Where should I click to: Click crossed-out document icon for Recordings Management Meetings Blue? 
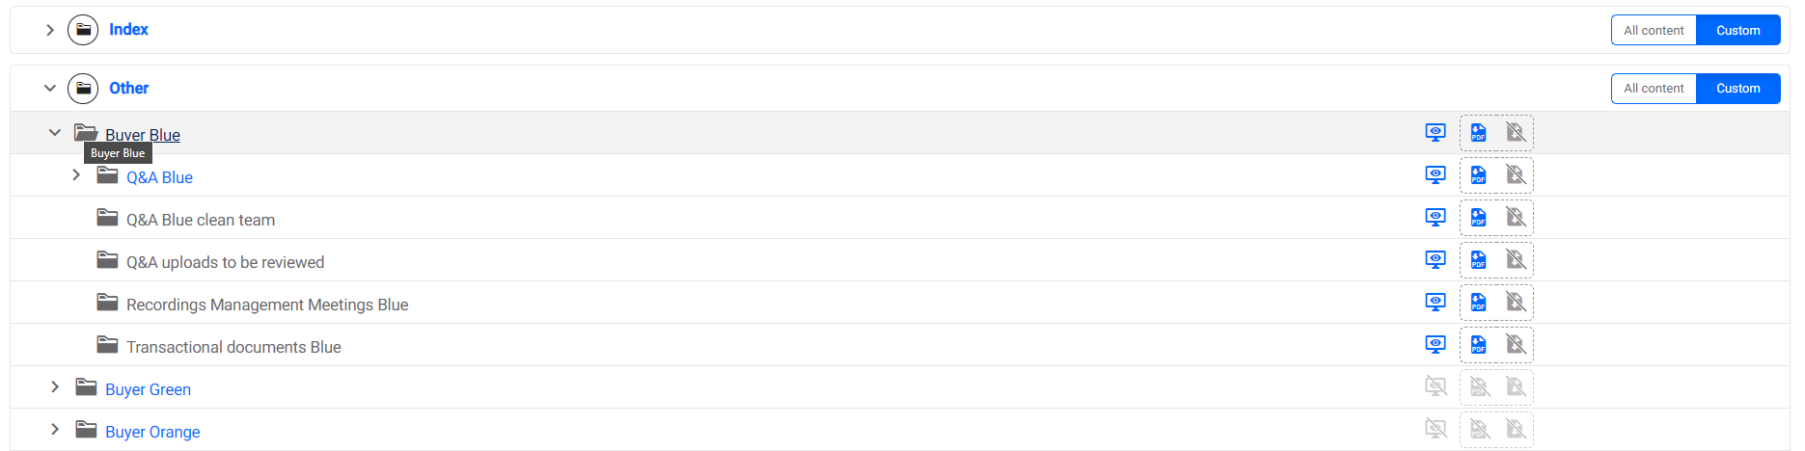tap(1516, 303)
